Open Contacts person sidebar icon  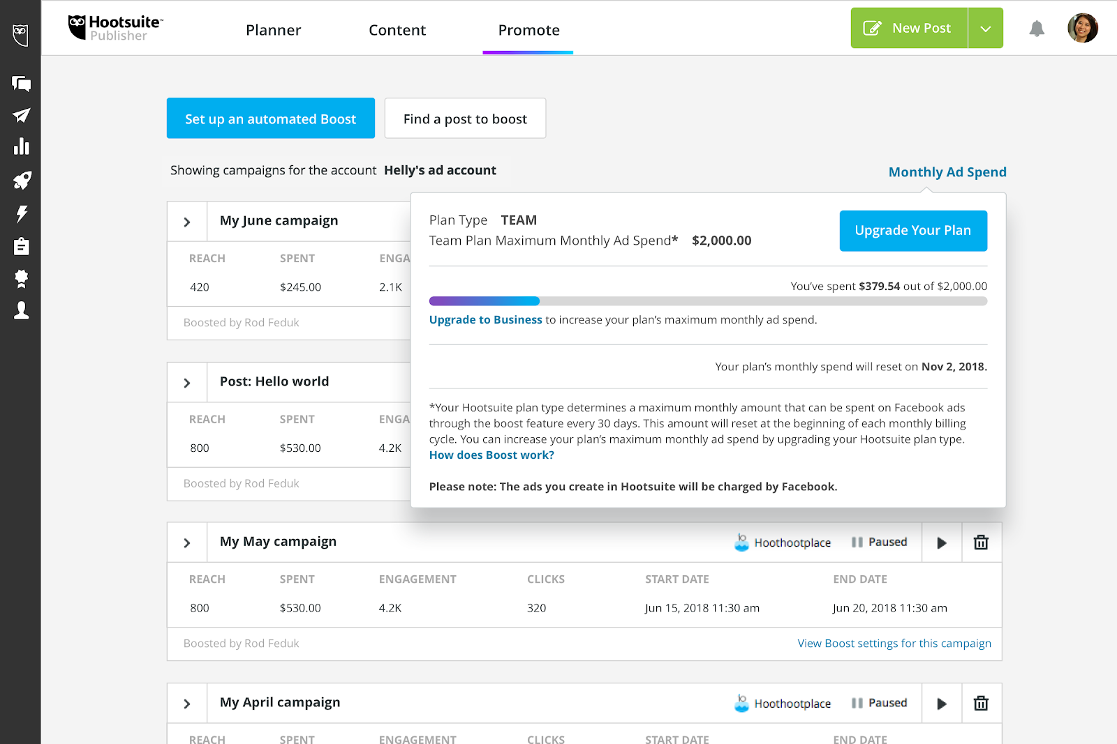tap(21, 310)
